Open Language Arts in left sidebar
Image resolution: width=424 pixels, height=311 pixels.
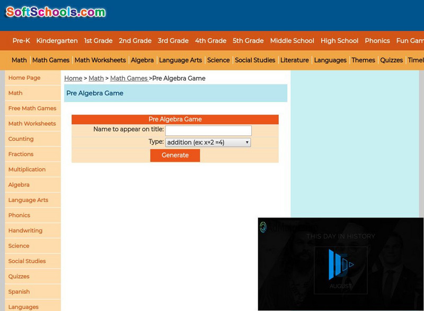coord(33,200)
